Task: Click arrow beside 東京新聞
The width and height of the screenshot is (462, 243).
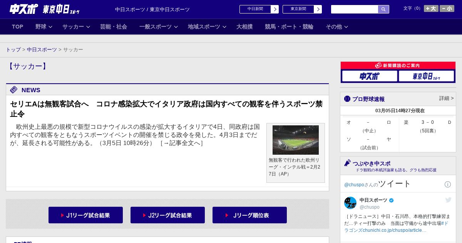Action: click(318, 9)
